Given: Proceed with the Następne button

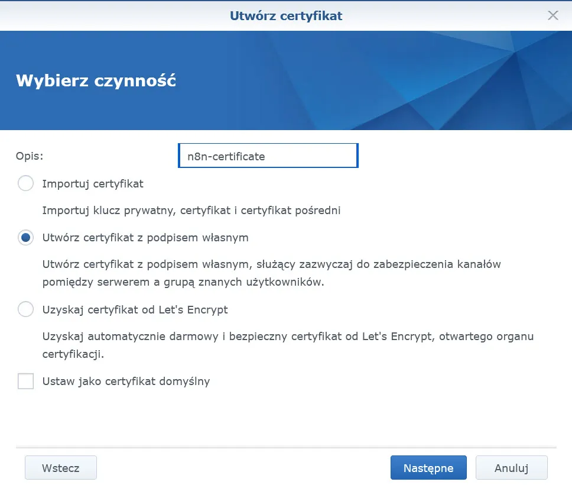Looking at the screenshot, I should [428, 468].
